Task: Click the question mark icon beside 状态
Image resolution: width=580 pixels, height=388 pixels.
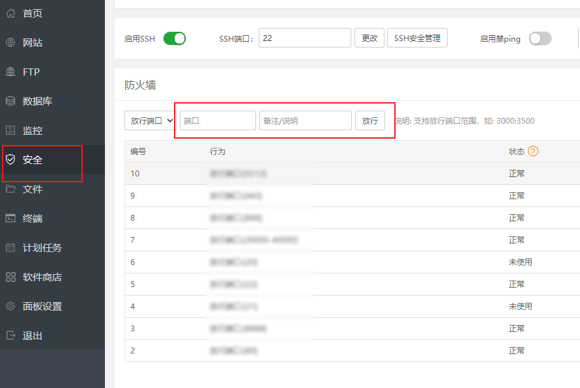Action: (533, 151)
